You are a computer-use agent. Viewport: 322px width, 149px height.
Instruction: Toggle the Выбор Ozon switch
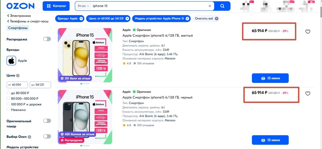tap(47, 136)
